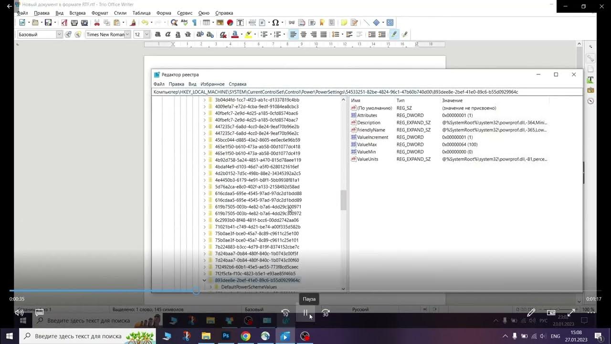
Task: Open the font size 12 dropdown
Action: coord(147,34)
